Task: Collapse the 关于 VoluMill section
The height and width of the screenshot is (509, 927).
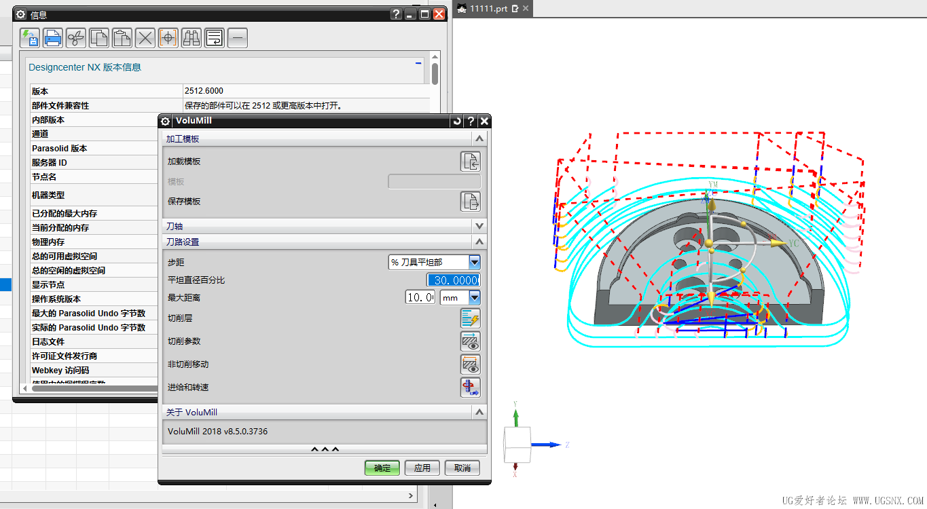Action: click(479, 412)
